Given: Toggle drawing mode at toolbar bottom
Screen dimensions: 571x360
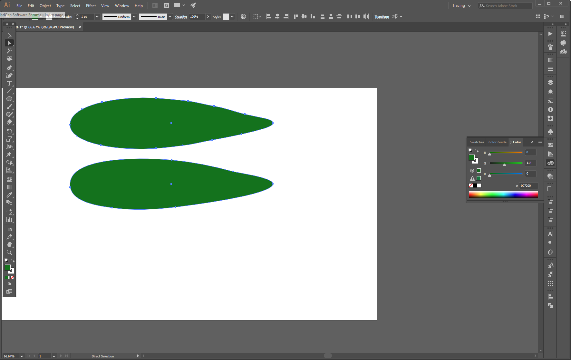Looking at the screenshot, I should (x=9, y=284).
